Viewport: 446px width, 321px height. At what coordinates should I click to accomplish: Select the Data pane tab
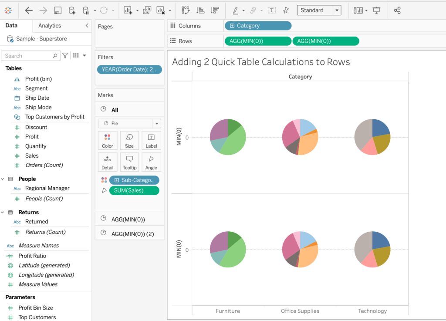pos(12,26)
